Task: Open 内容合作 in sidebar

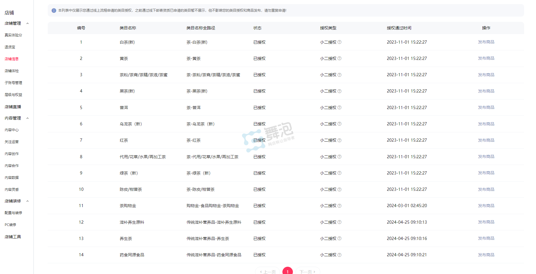Action: coord(12,166)
